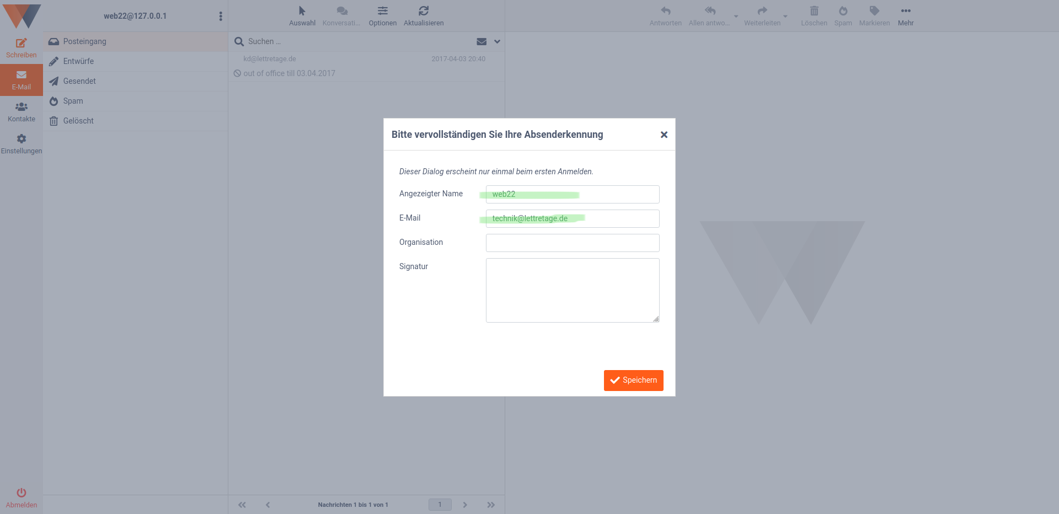The image size is (1059, 514).
Task: Open the folder list three-dot menu
Action: pyautogui.click(x=221, y=16)
